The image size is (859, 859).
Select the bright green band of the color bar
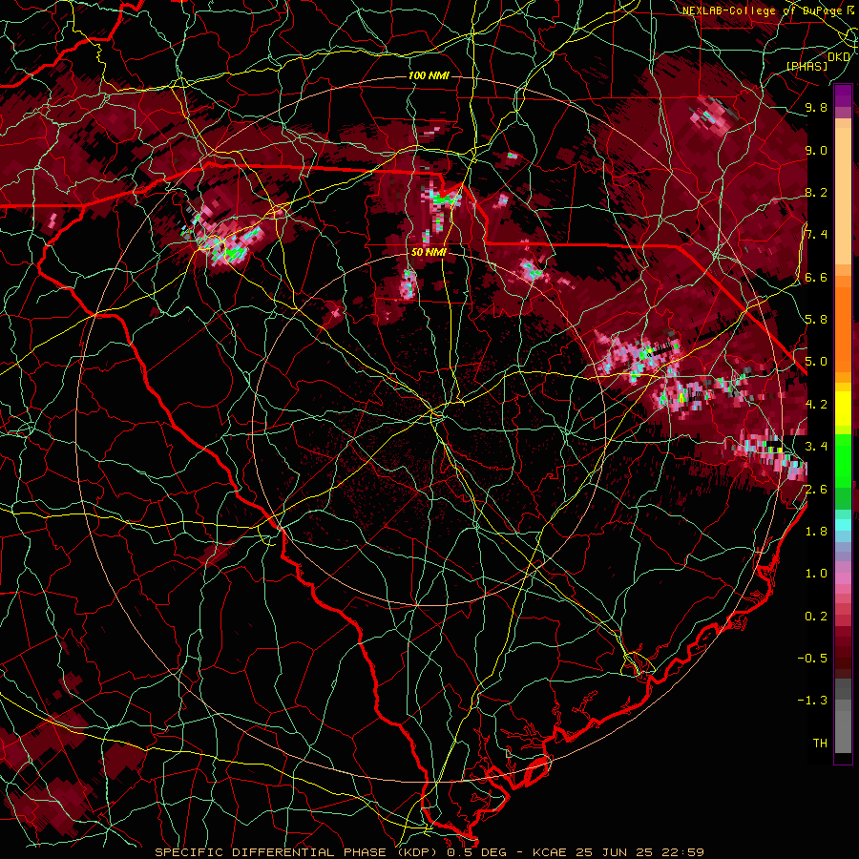[843, 459]
